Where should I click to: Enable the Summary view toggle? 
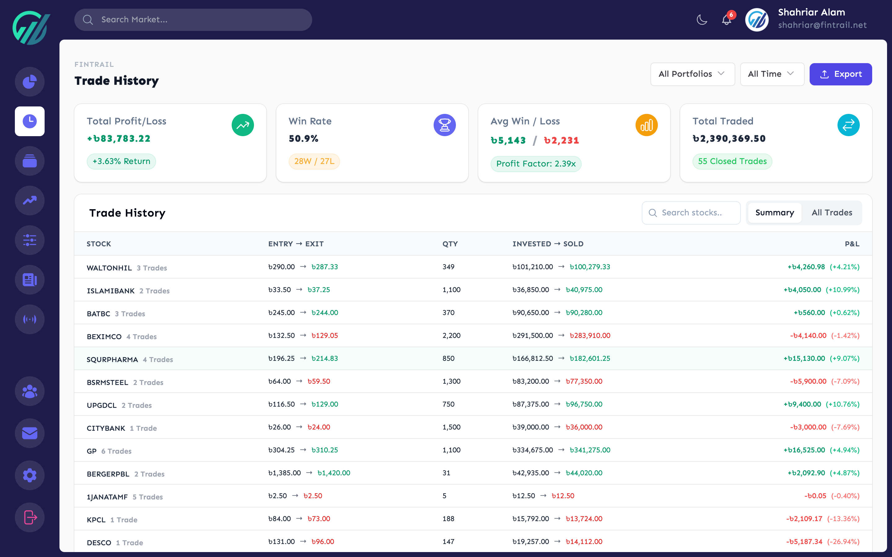tap(774, 213)
